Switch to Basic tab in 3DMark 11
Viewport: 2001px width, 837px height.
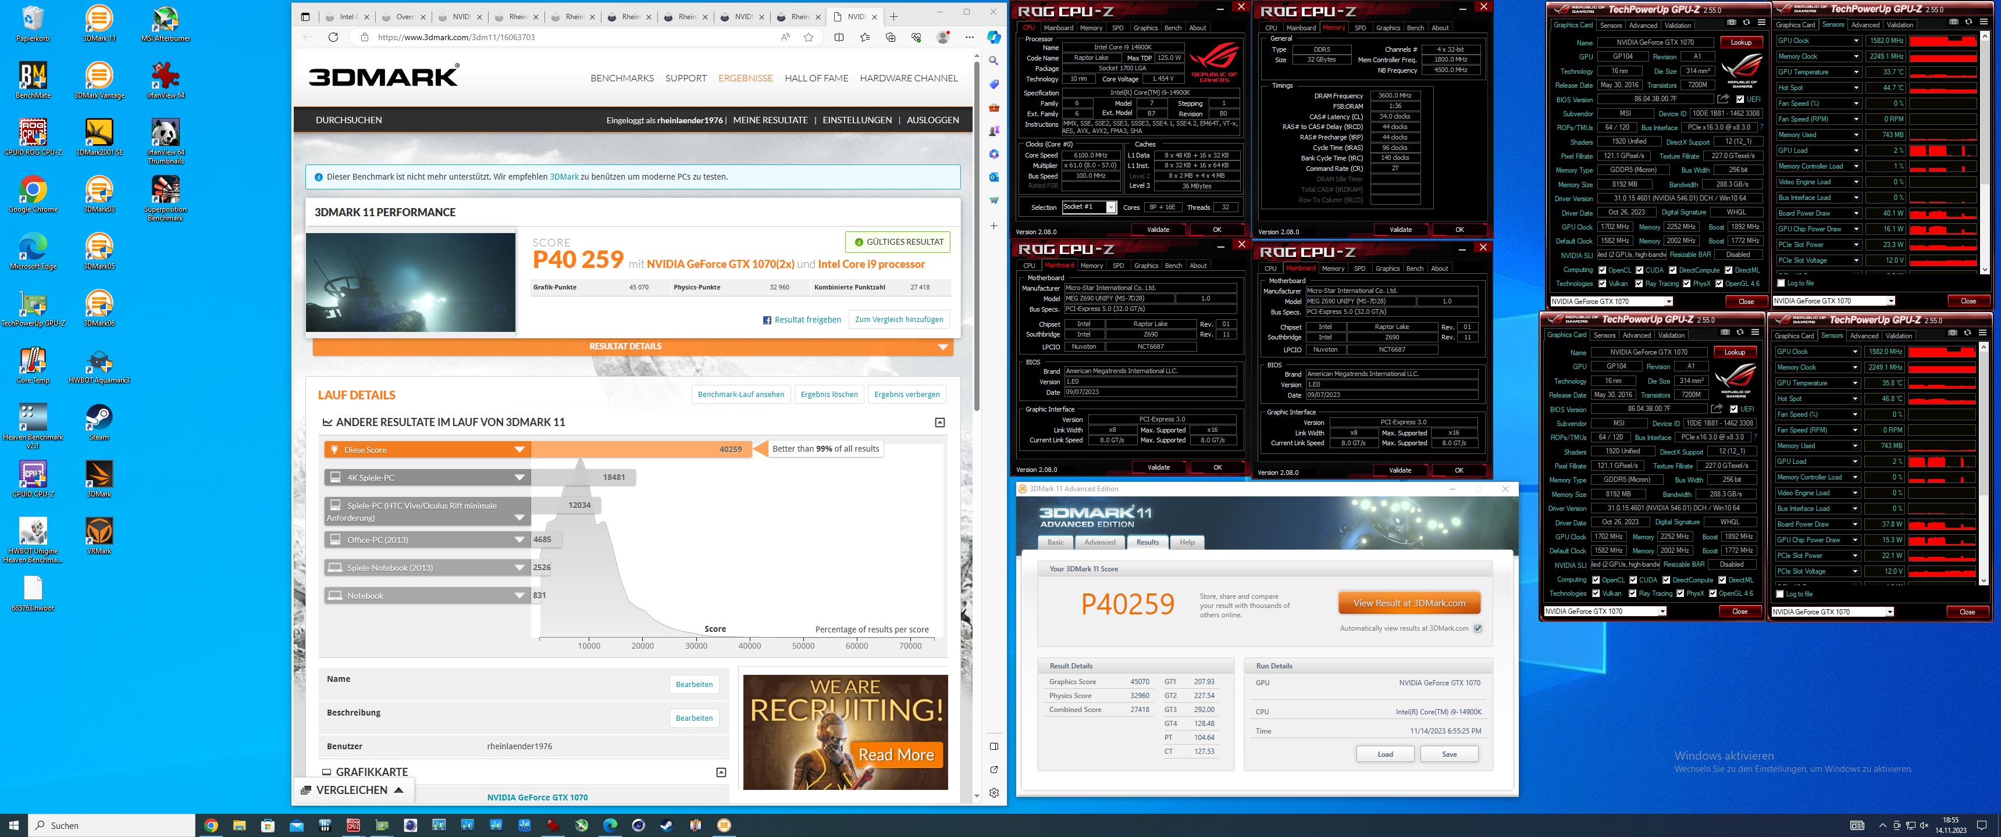[1056, 542]
